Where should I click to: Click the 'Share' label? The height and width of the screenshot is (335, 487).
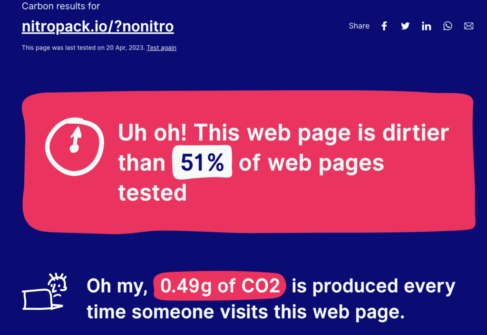click(x=359, y=26)
